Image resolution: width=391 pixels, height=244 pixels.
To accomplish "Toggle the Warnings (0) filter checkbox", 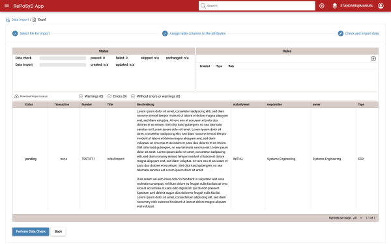I will pos(81,96).
